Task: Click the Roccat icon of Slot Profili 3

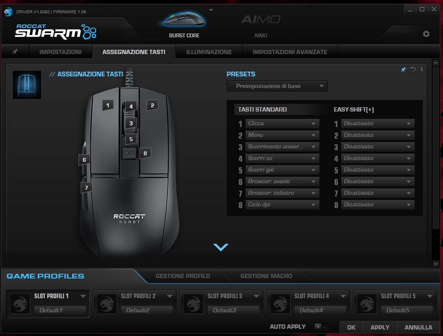Action: (x=194, y=304)
